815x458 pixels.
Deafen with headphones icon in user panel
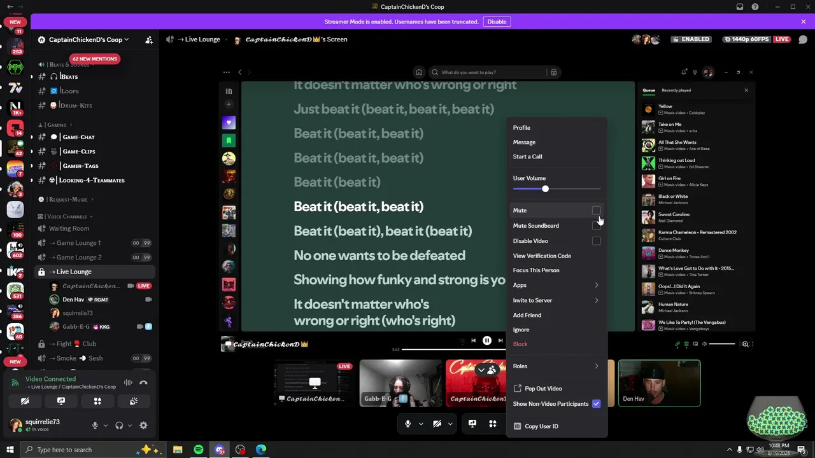119,426
